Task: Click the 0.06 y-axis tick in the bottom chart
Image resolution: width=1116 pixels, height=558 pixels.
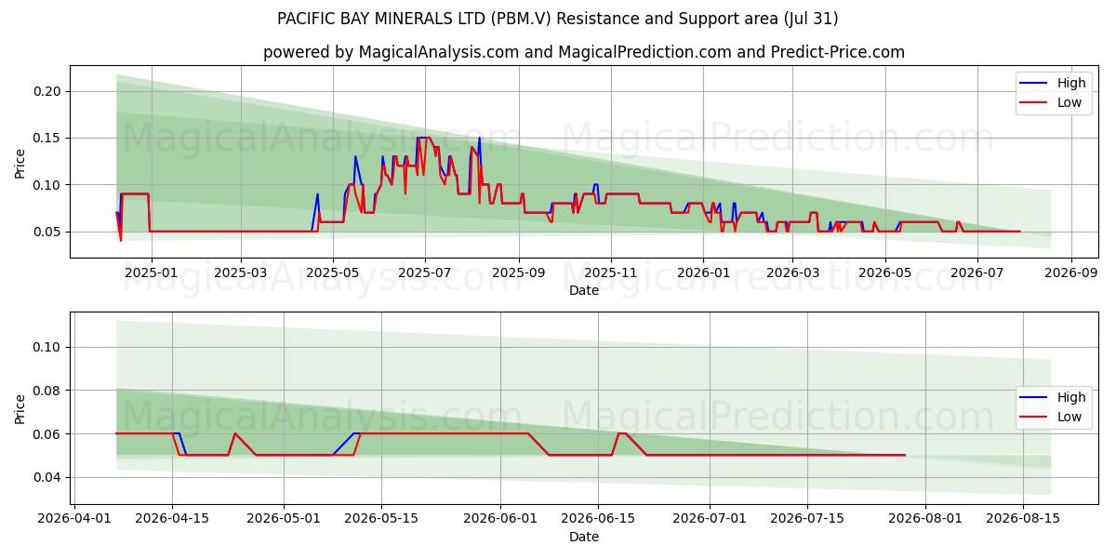Action: tap(48, 434)
